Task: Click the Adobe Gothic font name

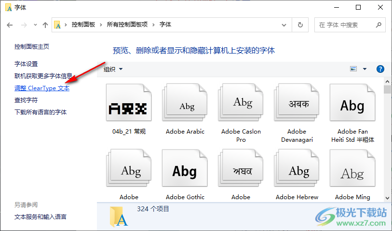Action: point(185,197)
